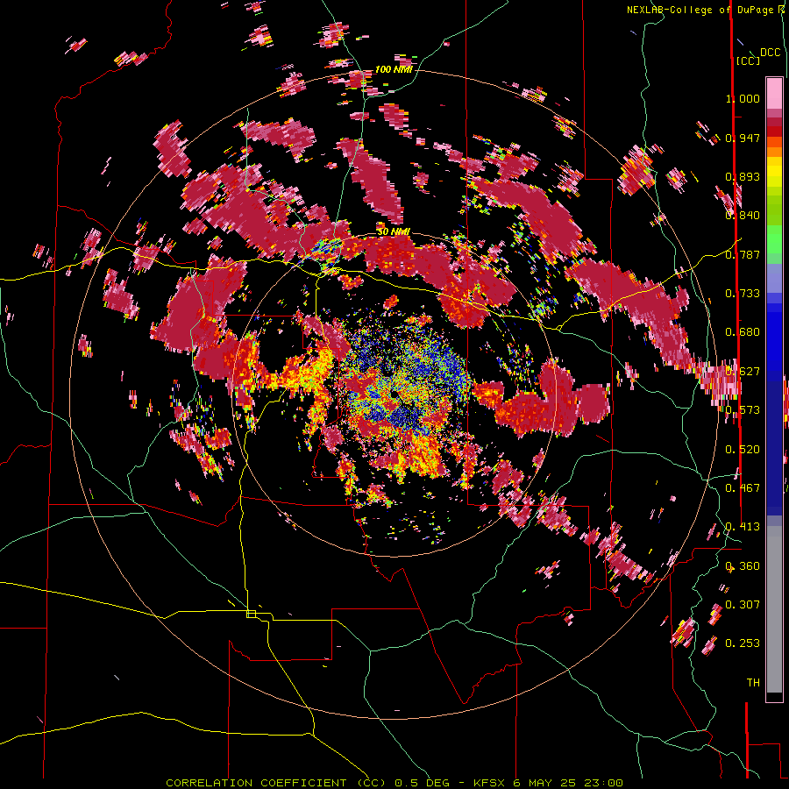The image size is (789, 789).
Task: Click the radar site center dot
Action: 394,394
